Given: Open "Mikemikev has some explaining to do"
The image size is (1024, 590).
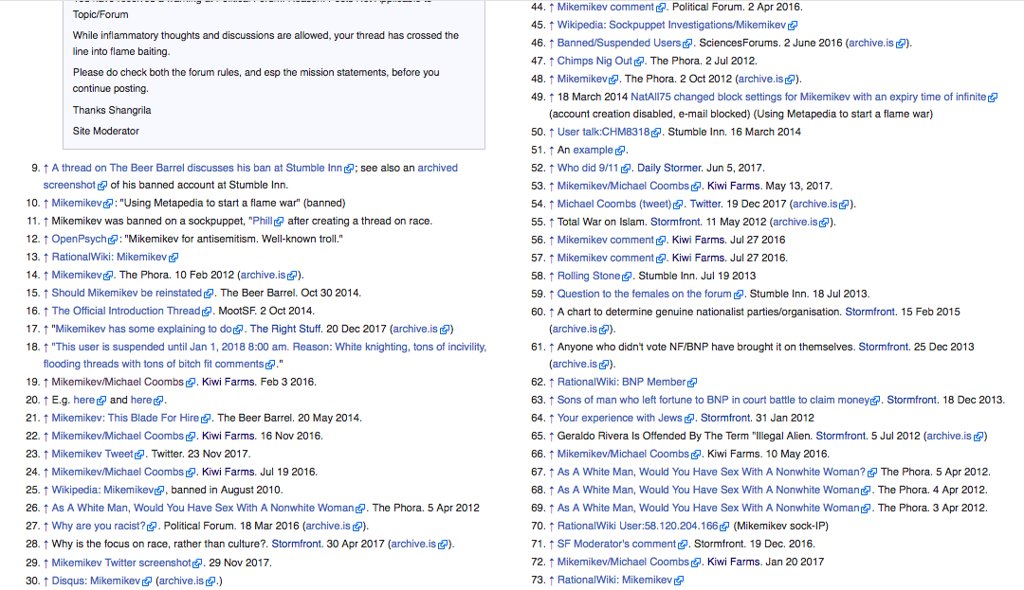Looking at the screenshot, I should [142, 330].
